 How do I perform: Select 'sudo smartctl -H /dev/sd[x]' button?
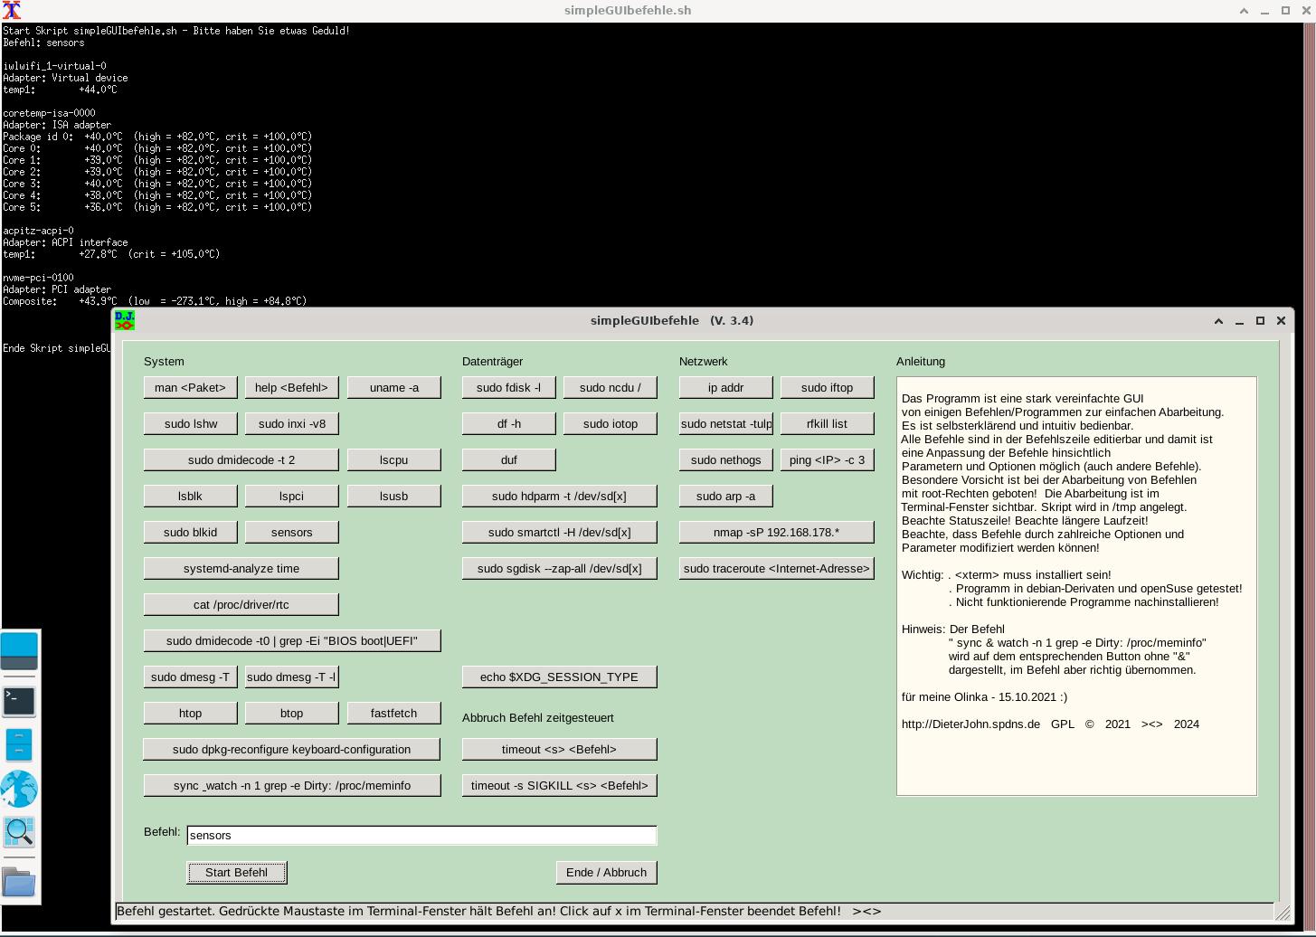pyautogui.click(x=560, y=532)
